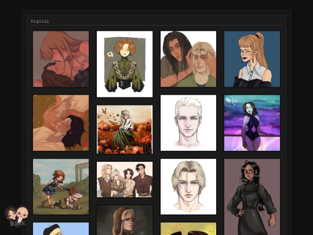
Task: Open the pixel art children gardening scene
Action: point(61,187)
